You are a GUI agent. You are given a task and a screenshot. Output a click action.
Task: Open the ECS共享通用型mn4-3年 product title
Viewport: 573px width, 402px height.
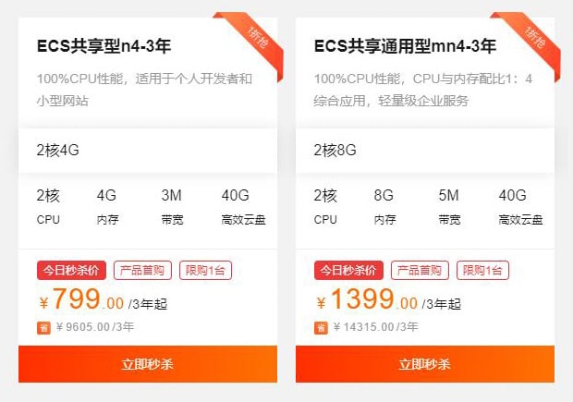tap(405, 46)
